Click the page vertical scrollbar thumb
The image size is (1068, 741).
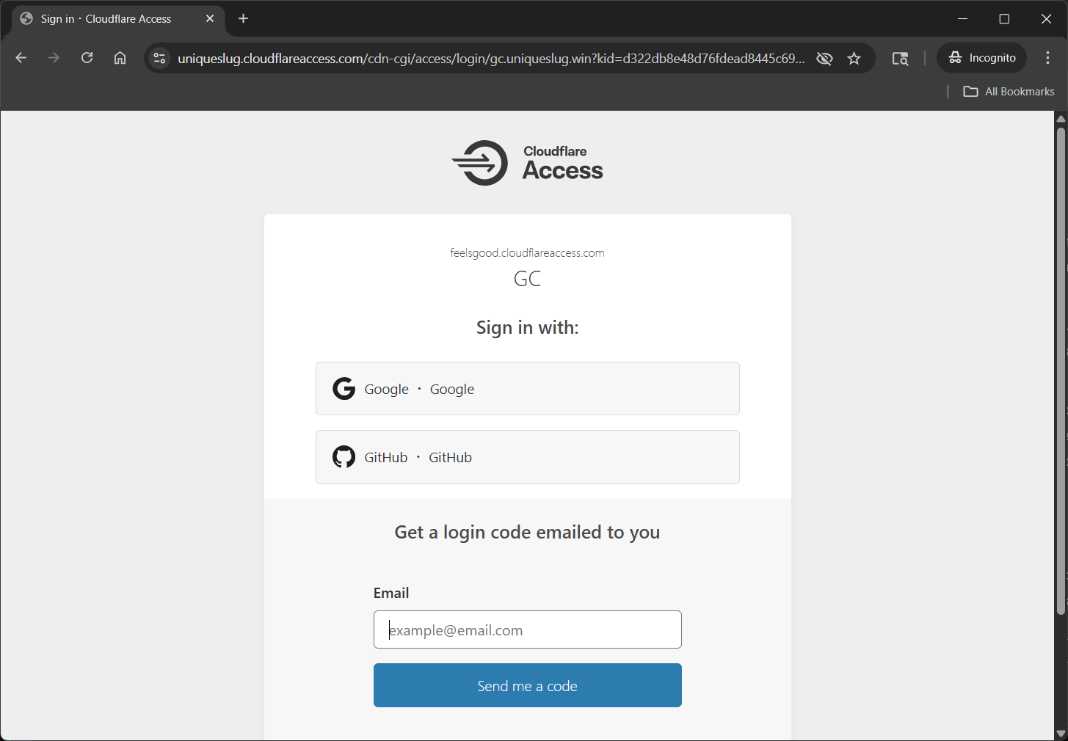(x=1061, y=370)
